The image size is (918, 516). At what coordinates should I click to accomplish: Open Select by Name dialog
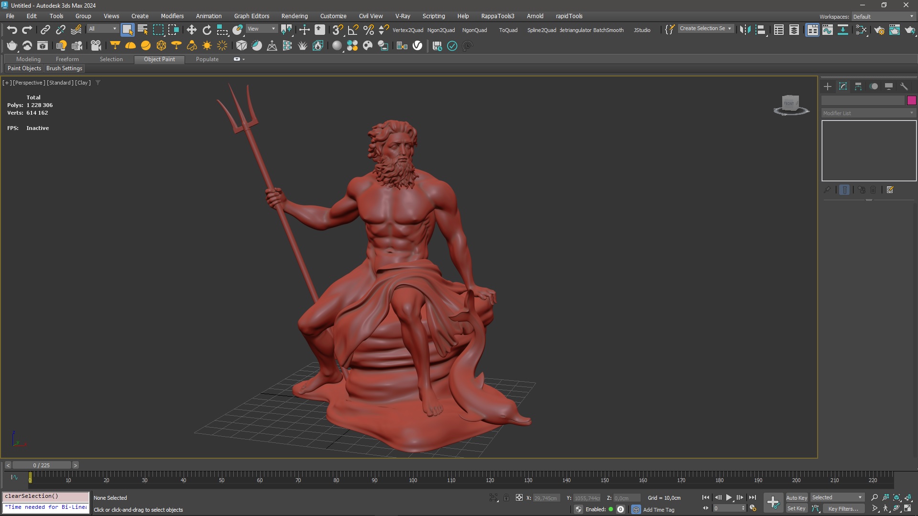(142, 30)
